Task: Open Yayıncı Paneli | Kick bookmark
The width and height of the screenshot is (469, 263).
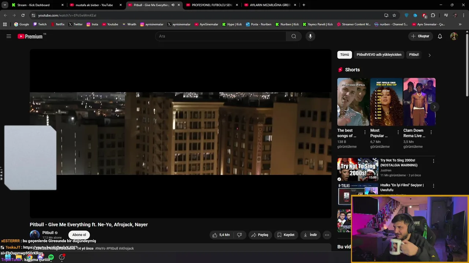Action: pos(318,24)
